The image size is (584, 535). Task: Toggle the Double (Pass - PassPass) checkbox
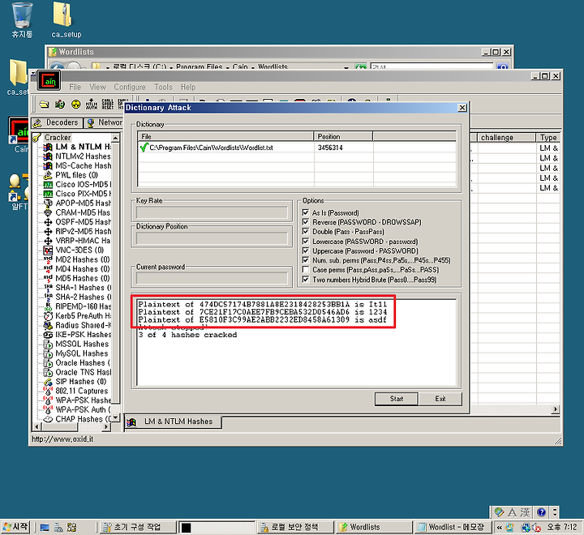[306, 232]
